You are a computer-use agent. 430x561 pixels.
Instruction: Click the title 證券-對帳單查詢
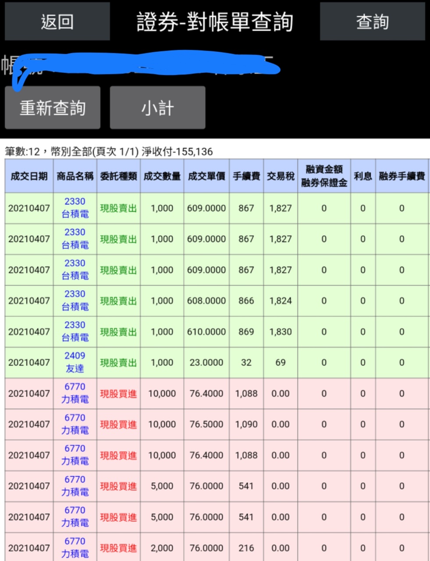coord(215,22)
